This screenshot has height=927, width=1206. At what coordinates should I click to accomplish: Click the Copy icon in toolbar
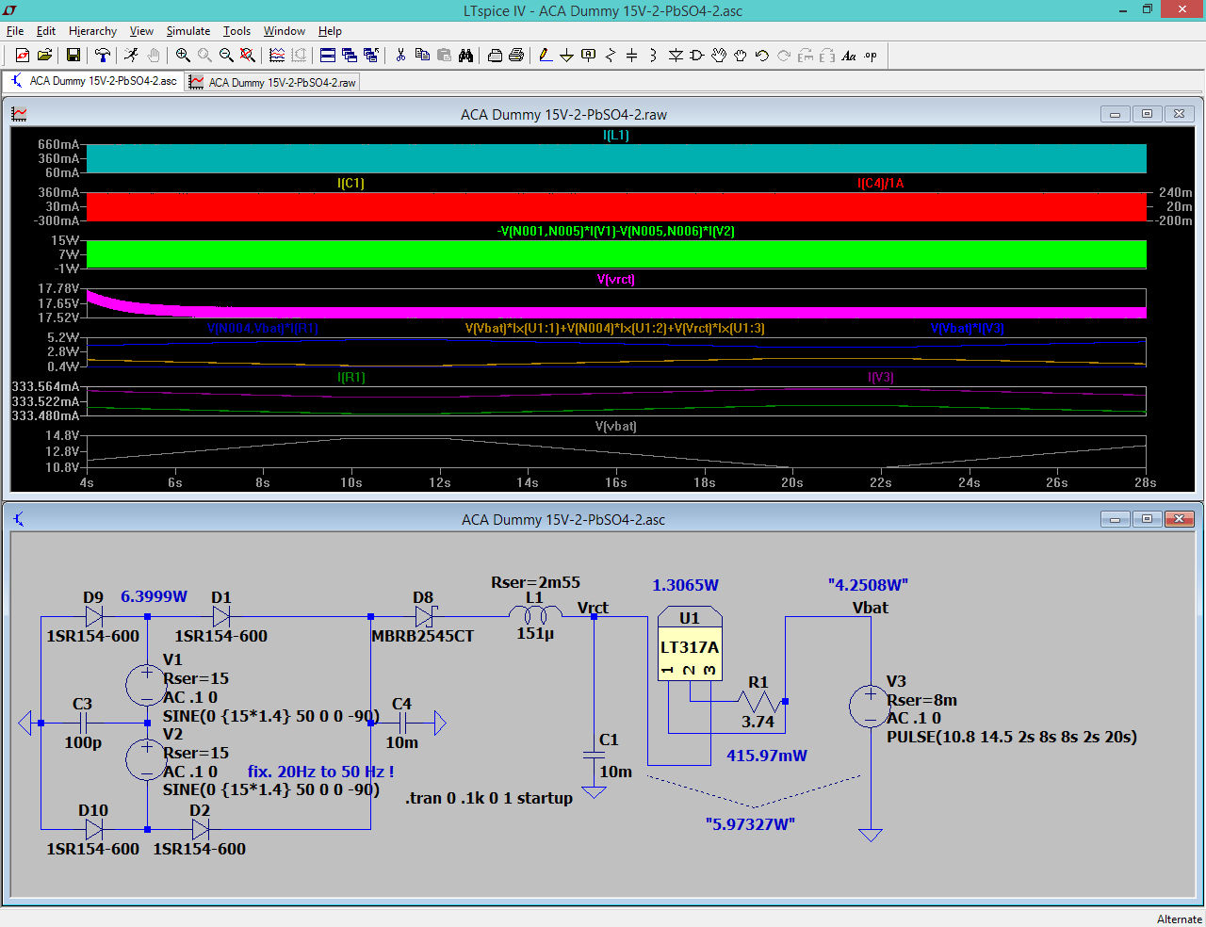[422, 56]
